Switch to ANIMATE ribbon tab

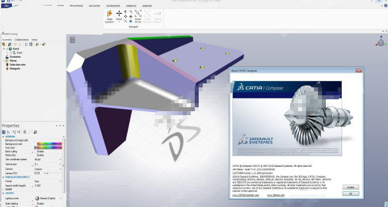click(147, 5)
